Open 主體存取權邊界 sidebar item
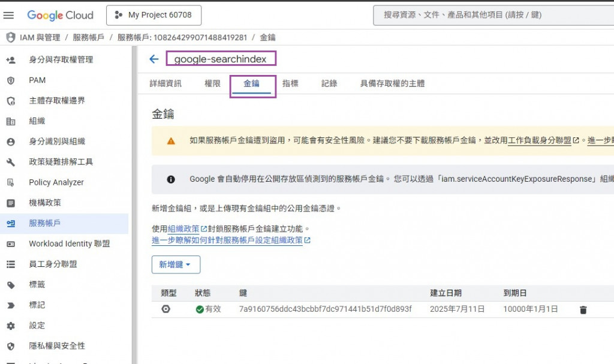Screen dimensions: 614x364 pyautogui.click(x=57, y=100)
